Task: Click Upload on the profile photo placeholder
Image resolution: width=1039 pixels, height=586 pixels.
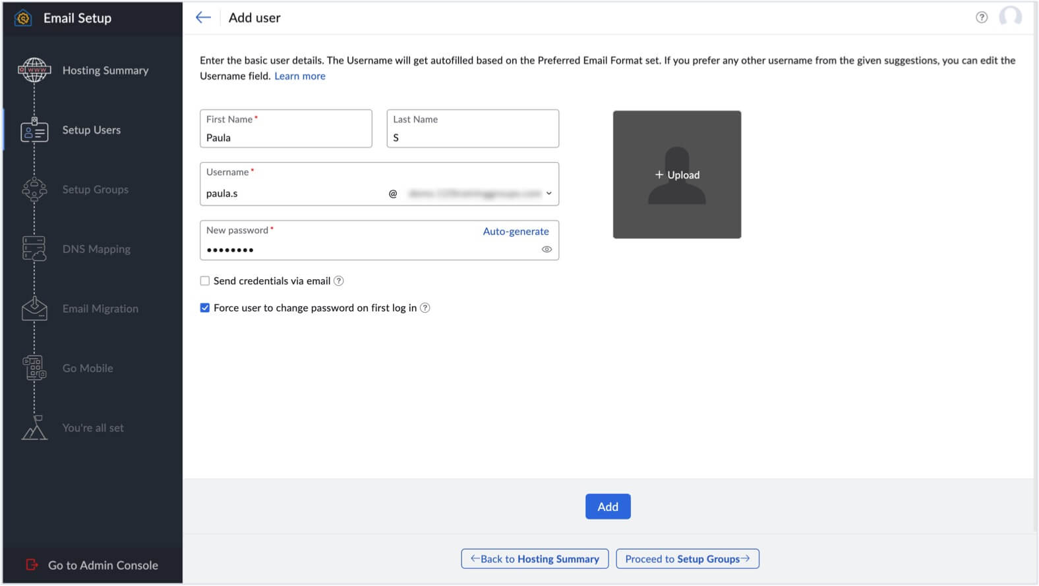Action: [677, 175]
